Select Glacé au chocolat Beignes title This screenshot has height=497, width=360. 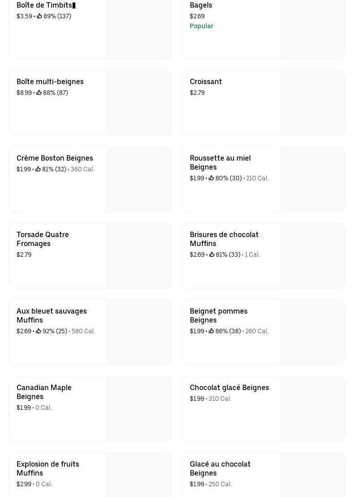[x=220, y=468]
